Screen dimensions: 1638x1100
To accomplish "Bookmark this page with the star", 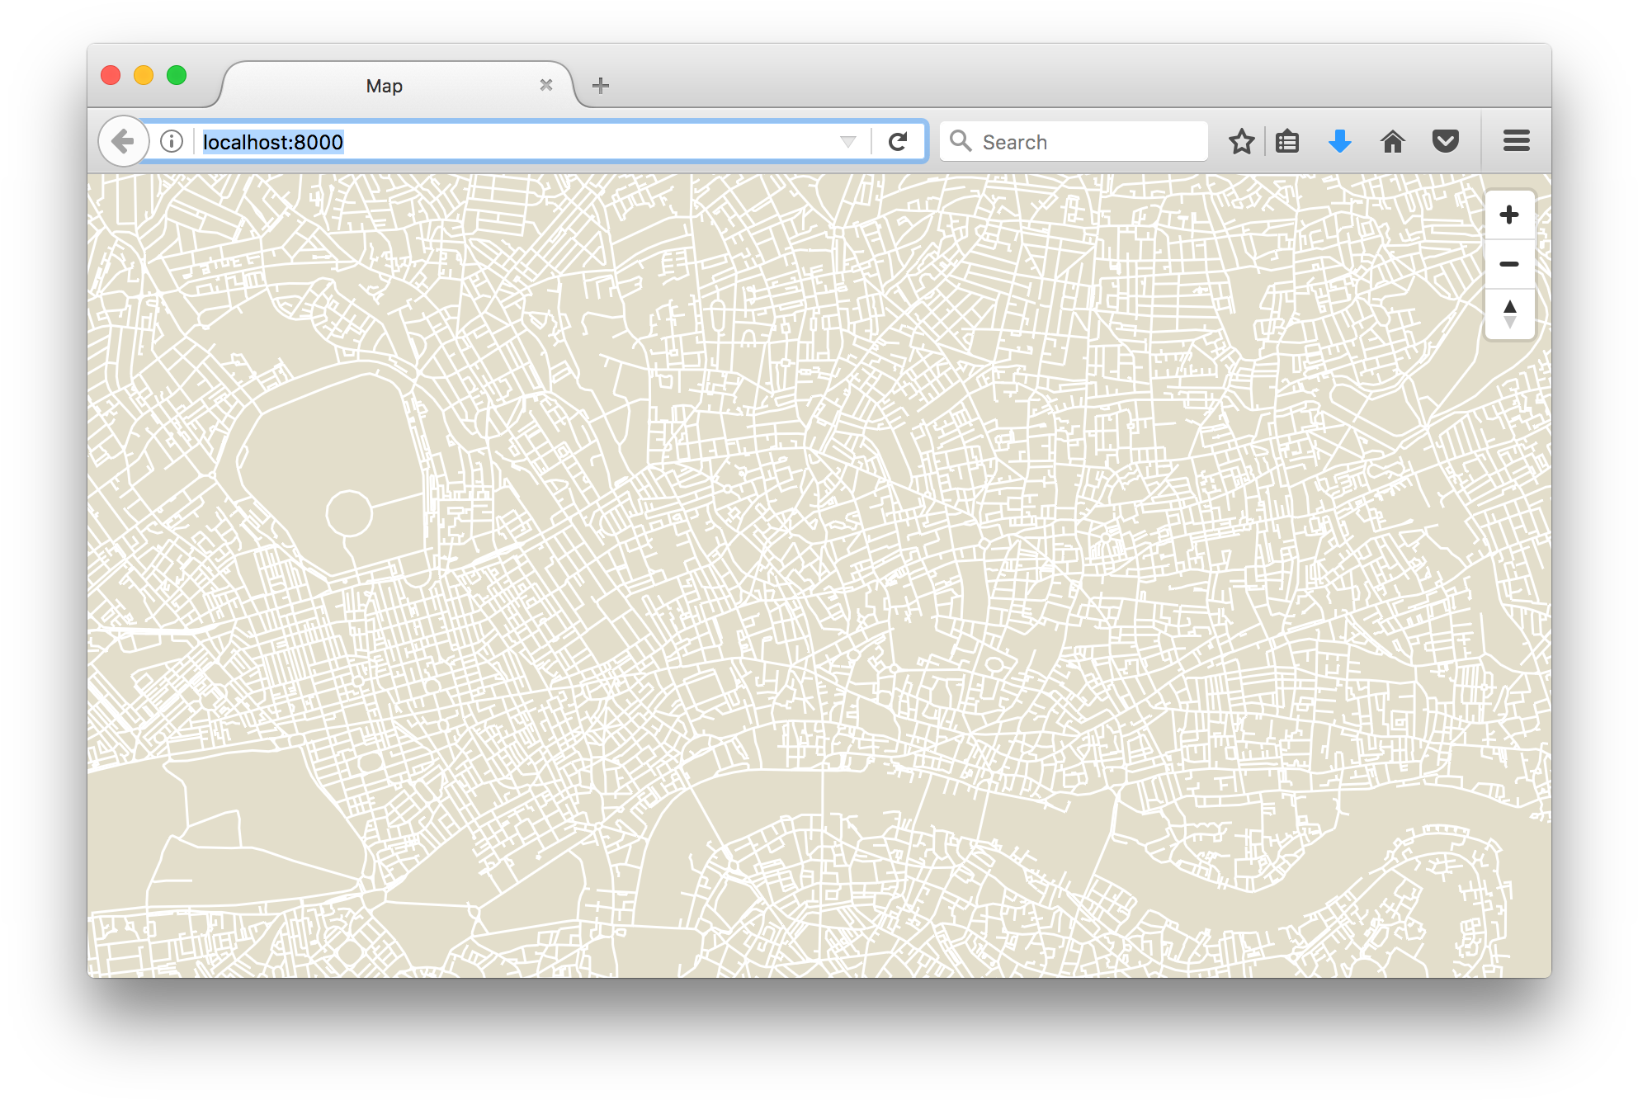I will (1241, 142).
